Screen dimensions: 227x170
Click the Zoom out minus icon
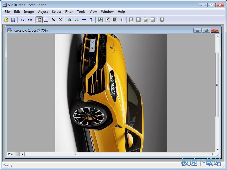(x=60, y=20)
